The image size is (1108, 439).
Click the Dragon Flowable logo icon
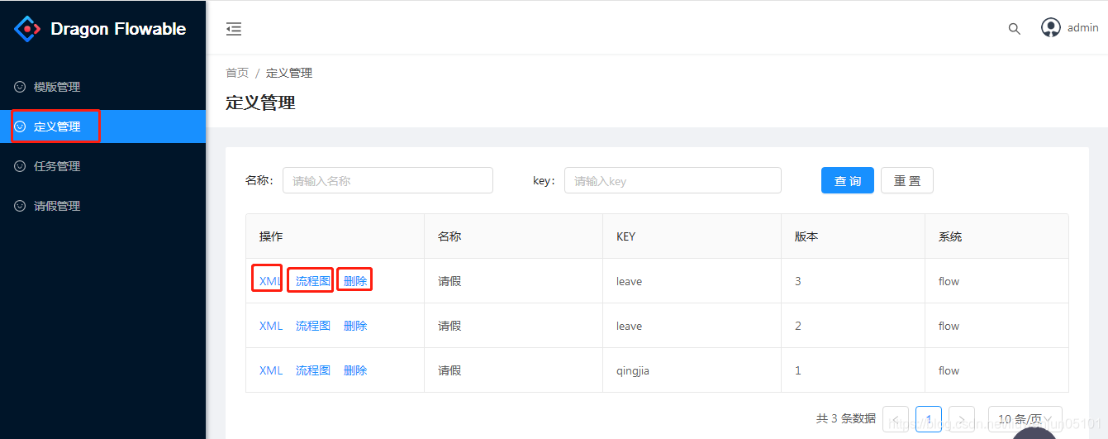coord(27,29)
